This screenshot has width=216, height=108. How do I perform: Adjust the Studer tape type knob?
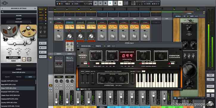click(10, 52)
